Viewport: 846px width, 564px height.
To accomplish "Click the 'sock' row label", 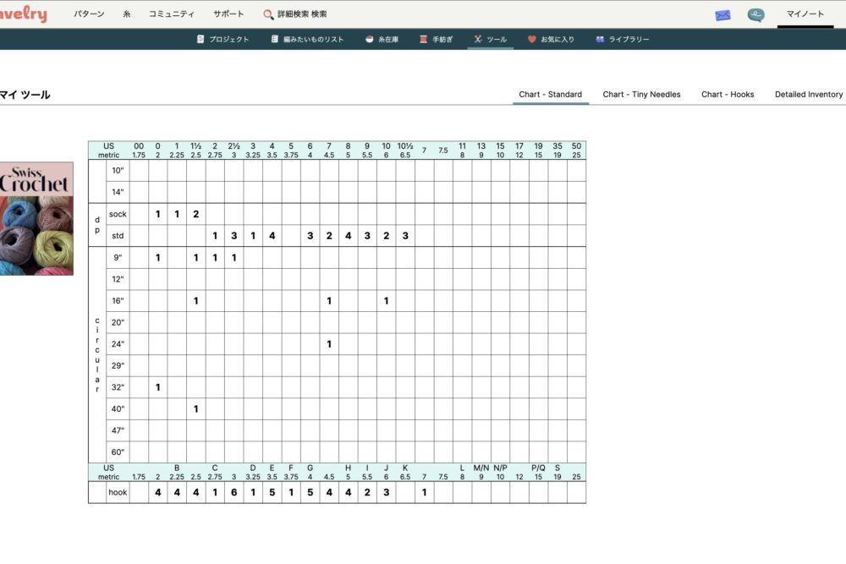I will 118,214.
